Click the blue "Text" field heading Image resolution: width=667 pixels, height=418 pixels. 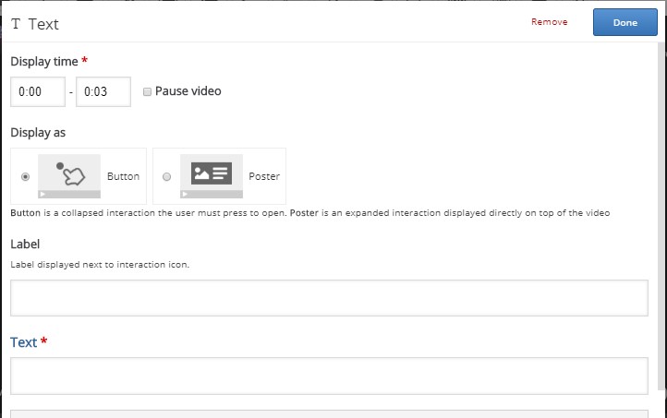[x=24, y=342]
